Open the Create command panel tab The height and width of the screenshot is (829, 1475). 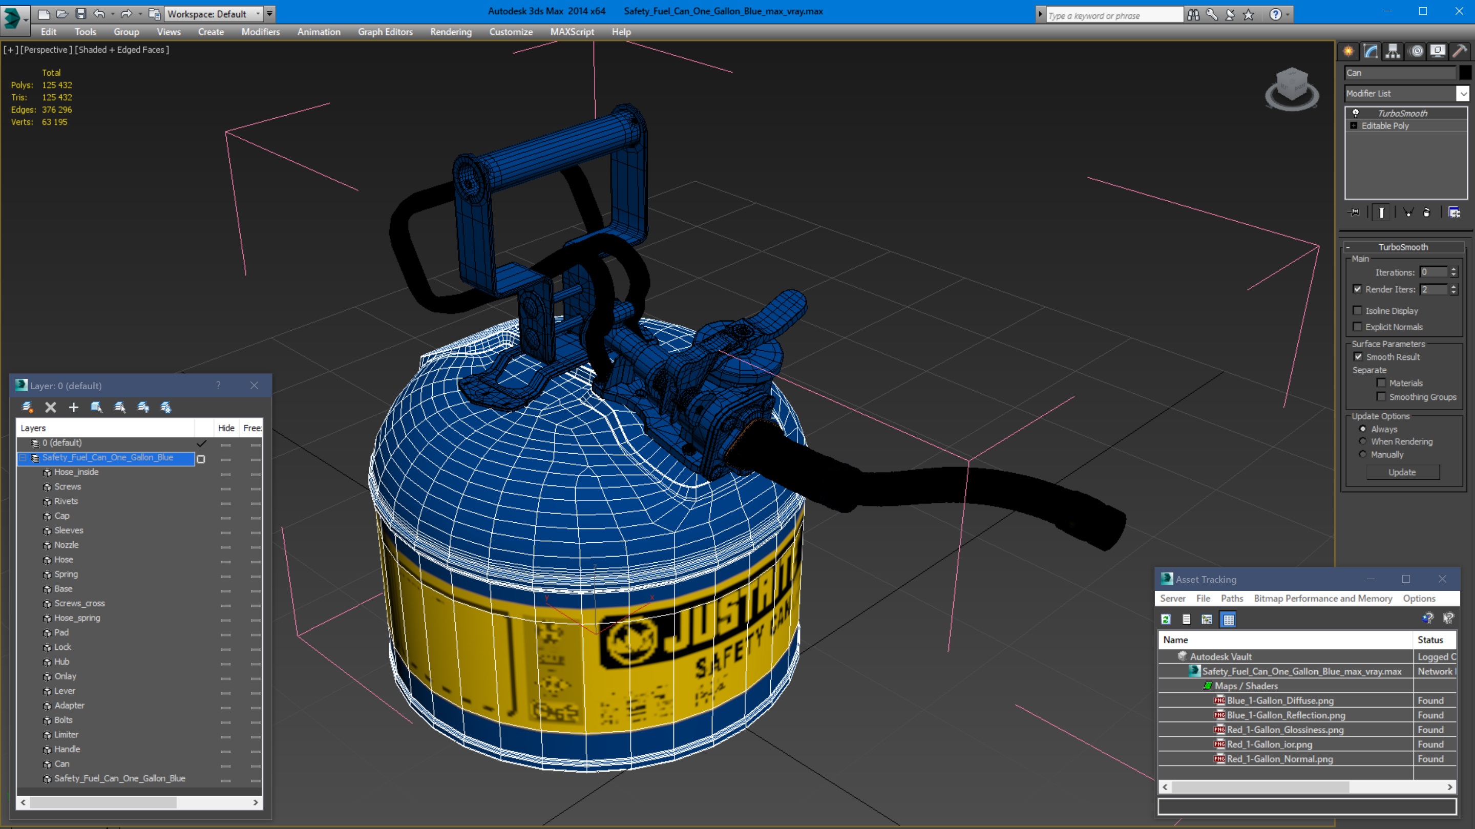tap(1348, 52)
